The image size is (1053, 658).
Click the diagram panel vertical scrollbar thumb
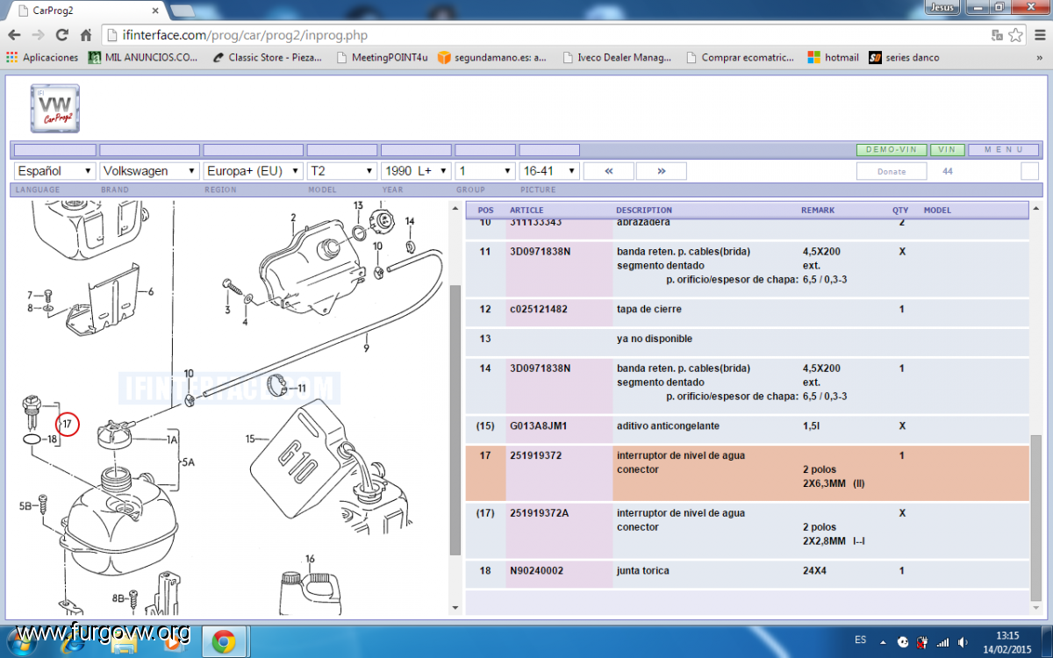click(x=455, y=418)
